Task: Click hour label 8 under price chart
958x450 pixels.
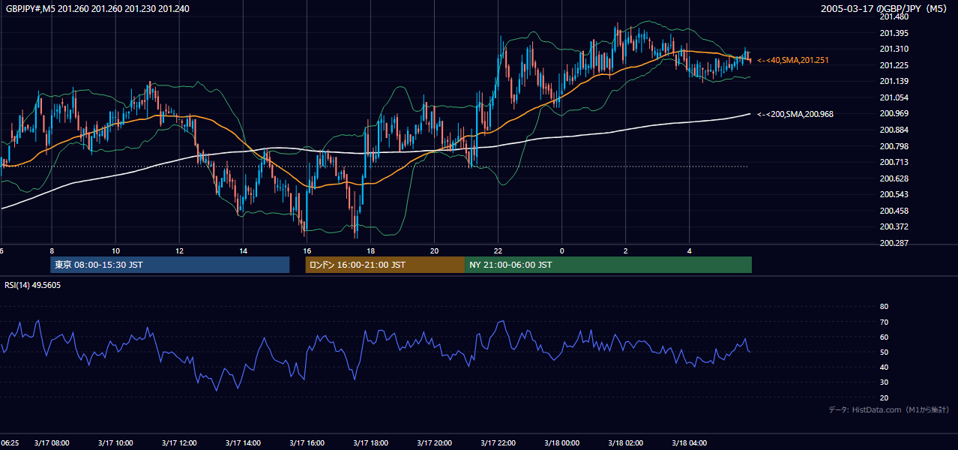Action: [x=52, y=250]
